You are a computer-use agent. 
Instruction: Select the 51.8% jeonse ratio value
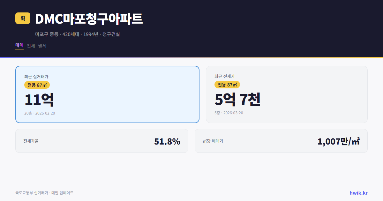click(x=167, y=141)
